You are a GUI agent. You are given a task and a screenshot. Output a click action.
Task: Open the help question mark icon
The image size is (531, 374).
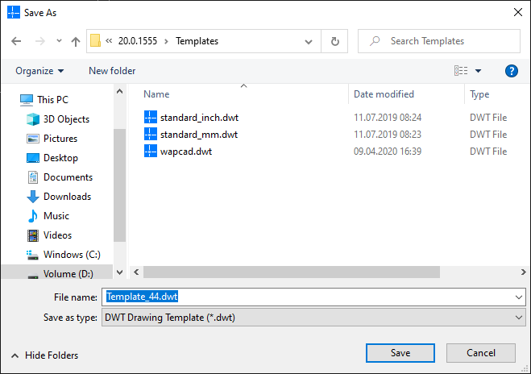tap(511, 71)
